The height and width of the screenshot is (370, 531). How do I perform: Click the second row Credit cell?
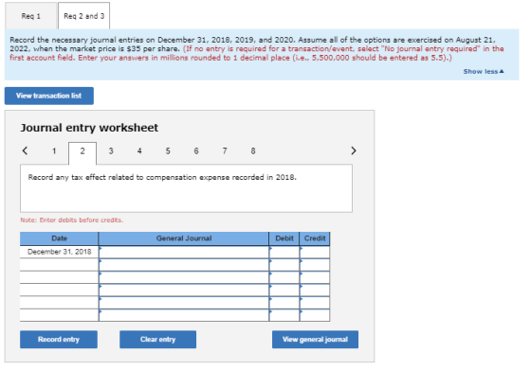pyautogui.click(x=315, y=265)
